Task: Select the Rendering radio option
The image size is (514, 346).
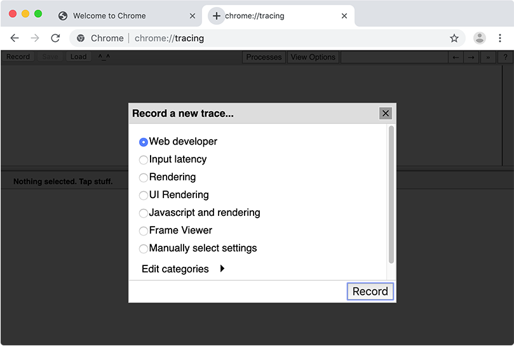Action: [x=144, y=178]
